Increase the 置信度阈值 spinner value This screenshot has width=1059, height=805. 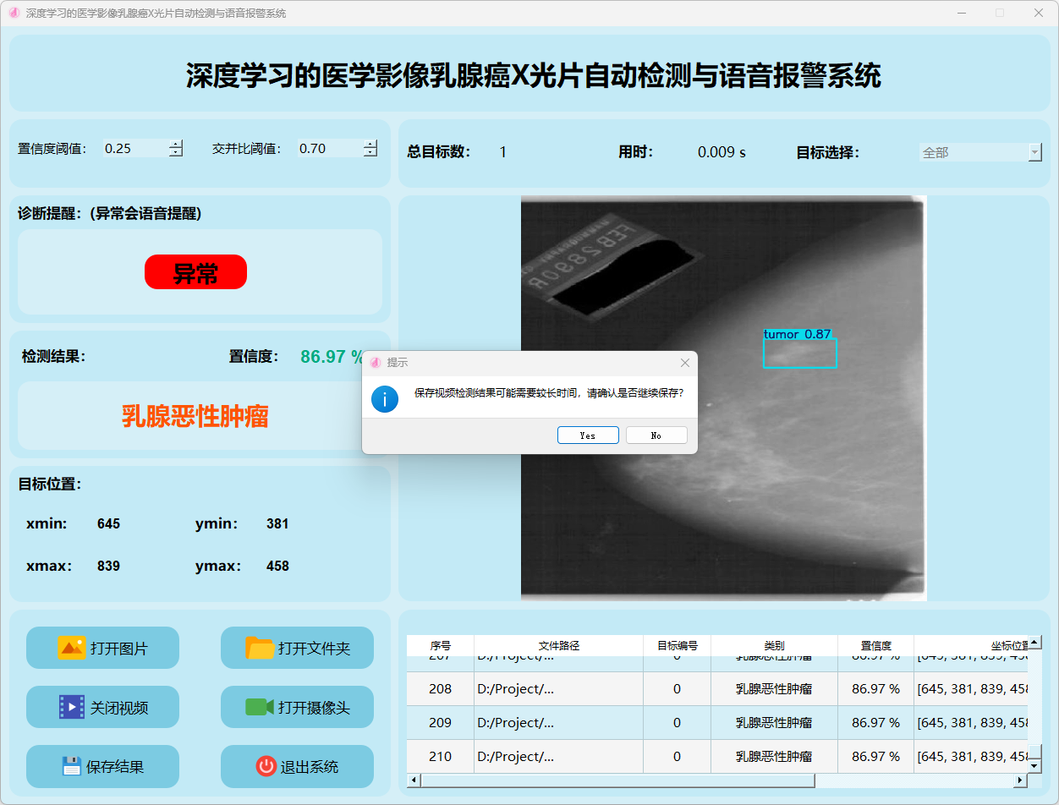point(176,144)
